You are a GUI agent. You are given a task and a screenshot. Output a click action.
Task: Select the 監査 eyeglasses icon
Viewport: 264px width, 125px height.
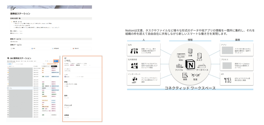click(195, 76)
